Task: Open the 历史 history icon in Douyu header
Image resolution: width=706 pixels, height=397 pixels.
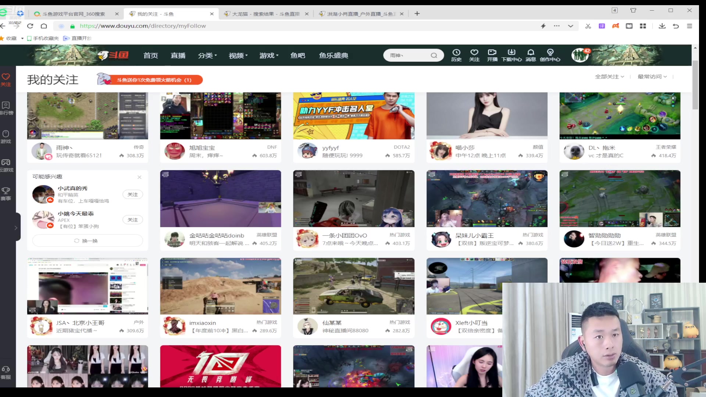Action: (x=456, y=55)
